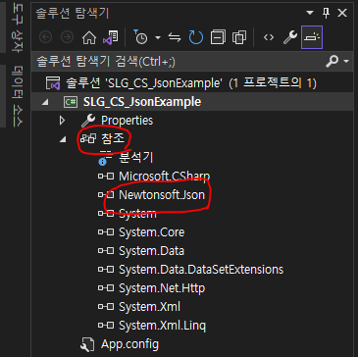Click the Back navigation arrow icon
The width and height of the screenshot is (358, 357).
45,38
